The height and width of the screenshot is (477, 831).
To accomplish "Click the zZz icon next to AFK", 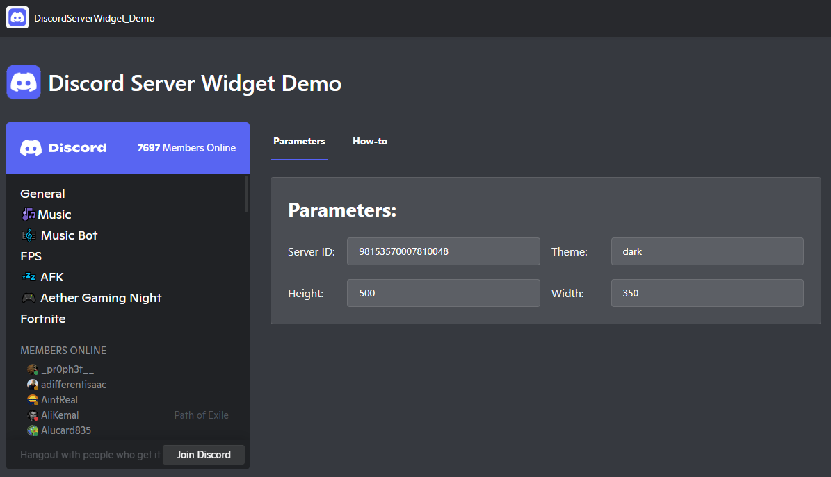I will 28,277.
